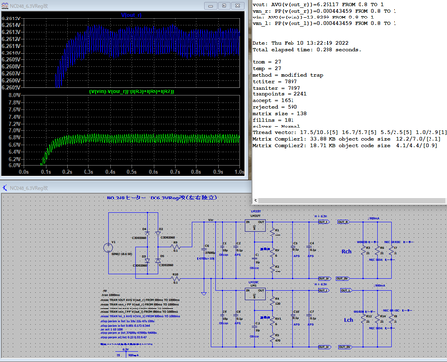Click resistor R9 after the bridge rectifier
The height and width of the screenshot is (362, 447).
pos(175,247)
